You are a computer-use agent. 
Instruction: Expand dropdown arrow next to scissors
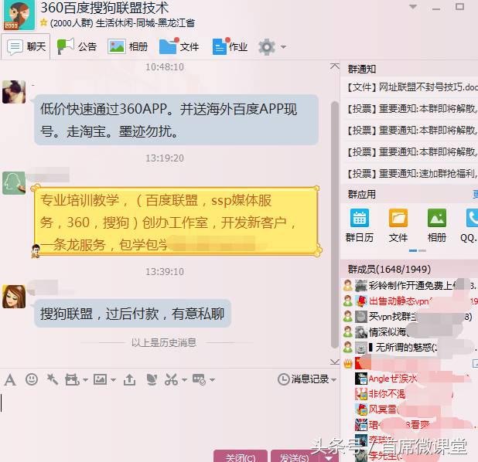pos(184,380)
